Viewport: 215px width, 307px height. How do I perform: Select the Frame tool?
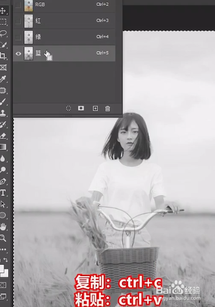pos(3,68)
